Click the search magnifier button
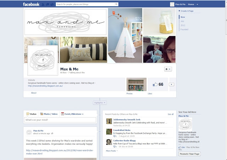 (x=116, y=4)
